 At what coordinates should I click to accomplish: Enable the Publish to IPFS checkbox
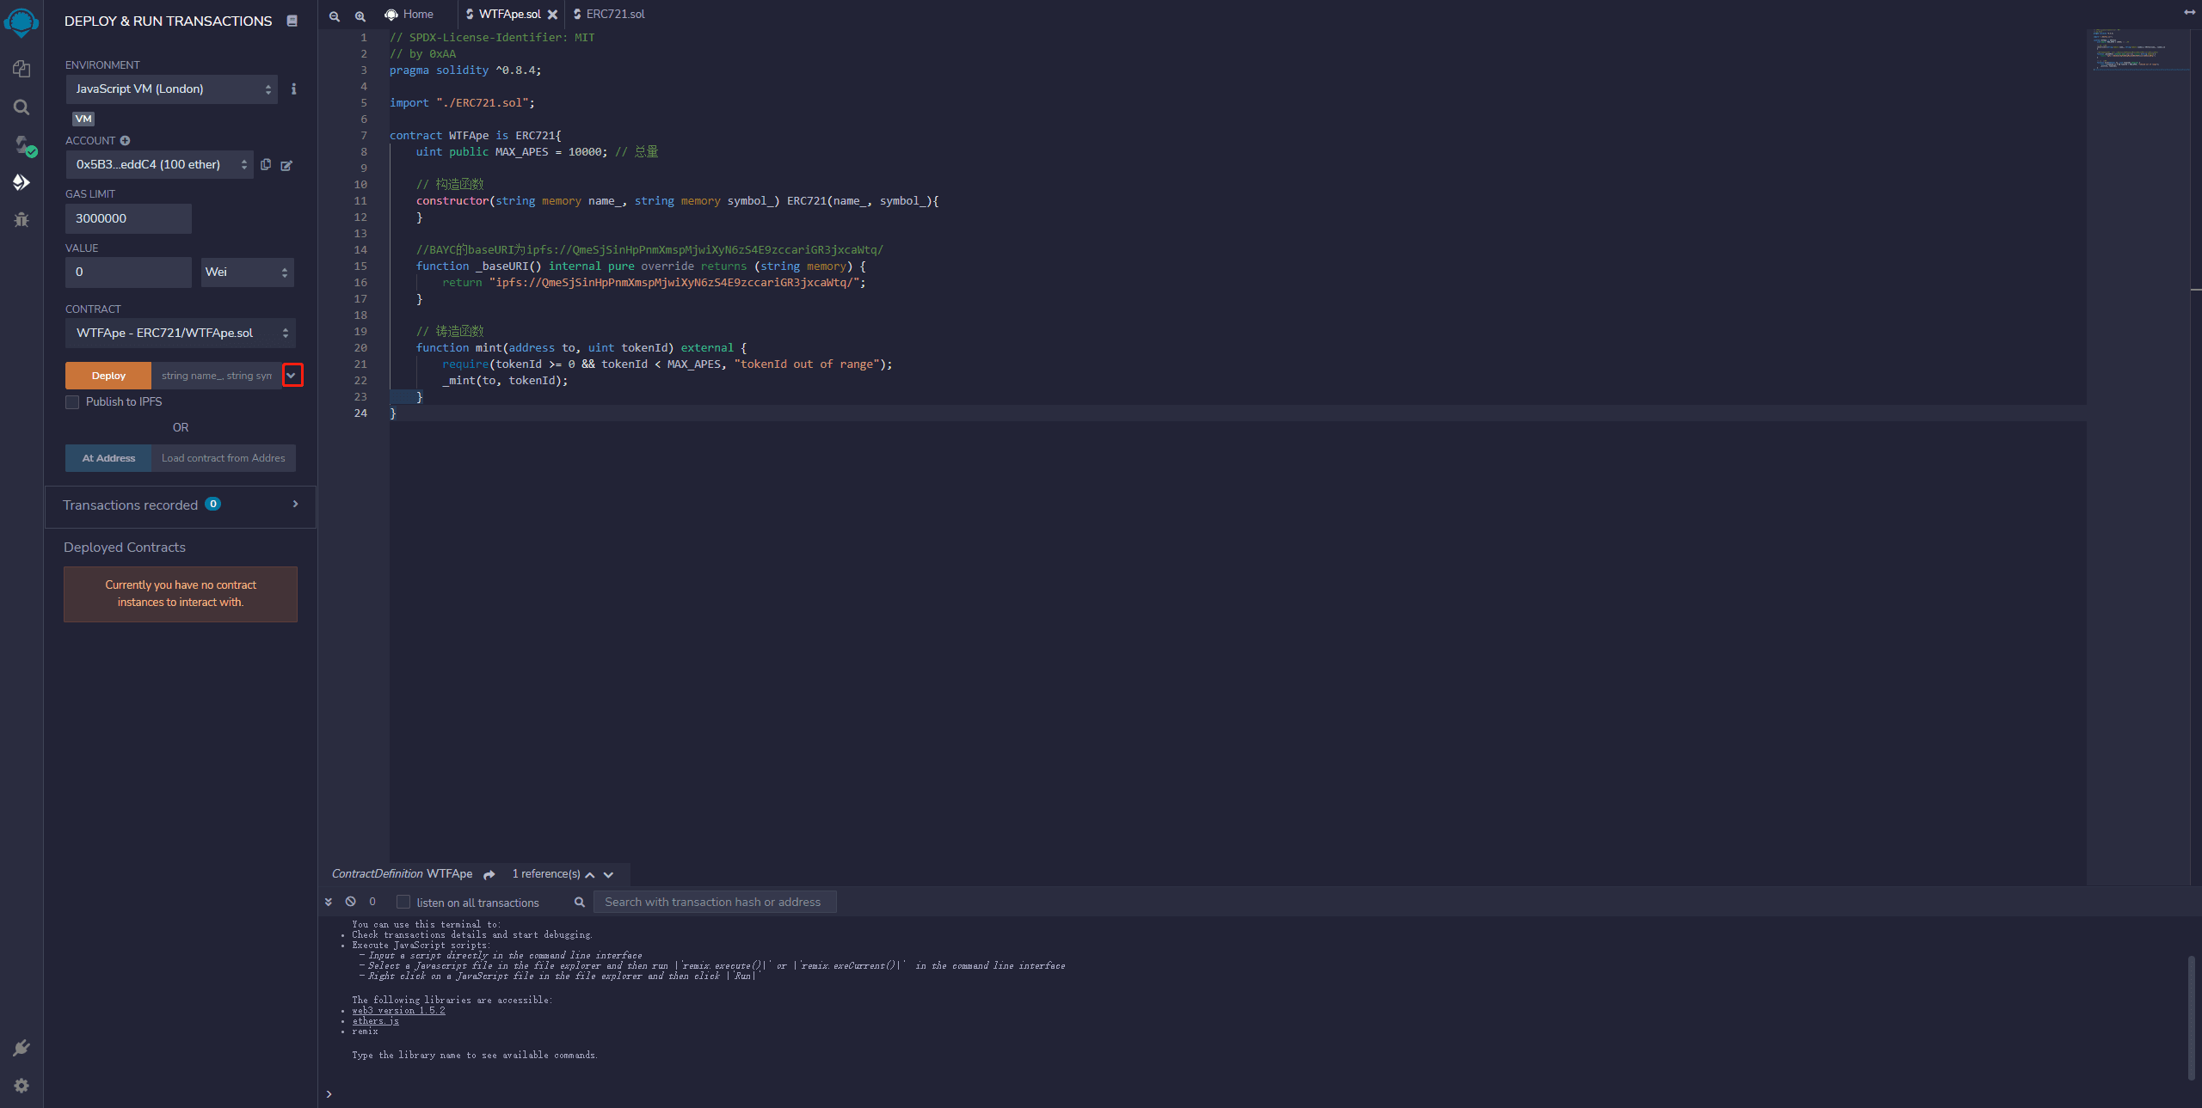(73, 402)
